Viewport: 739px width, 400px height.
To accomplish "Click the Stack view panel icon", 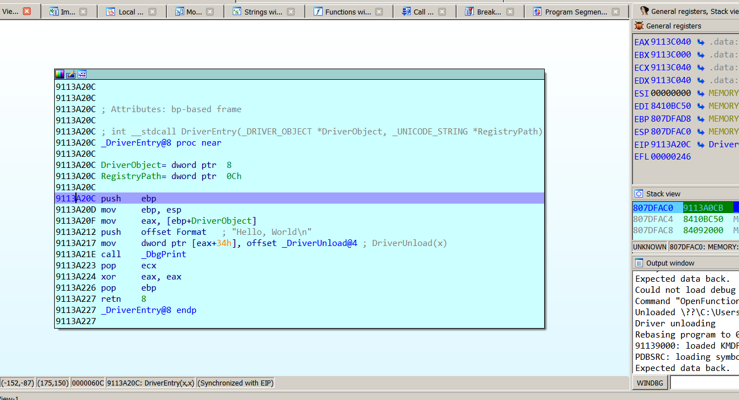I will [639, 194].
